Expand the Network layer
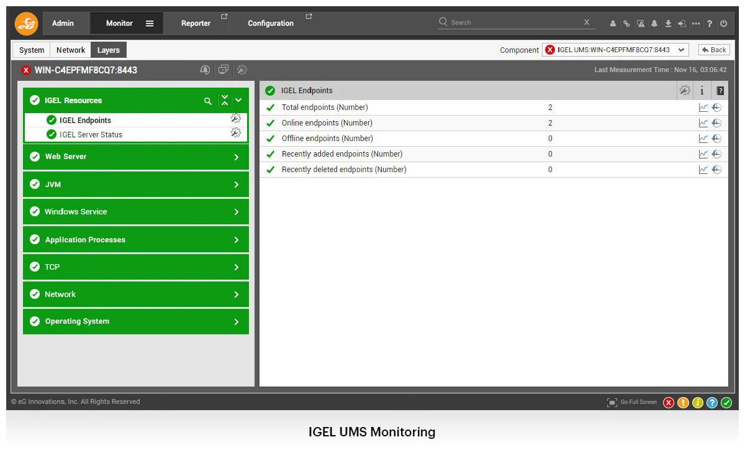 coord(237,295)
